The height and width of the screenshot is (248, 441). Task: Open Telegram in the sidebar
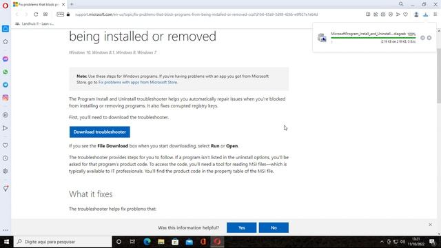(6, 85)
